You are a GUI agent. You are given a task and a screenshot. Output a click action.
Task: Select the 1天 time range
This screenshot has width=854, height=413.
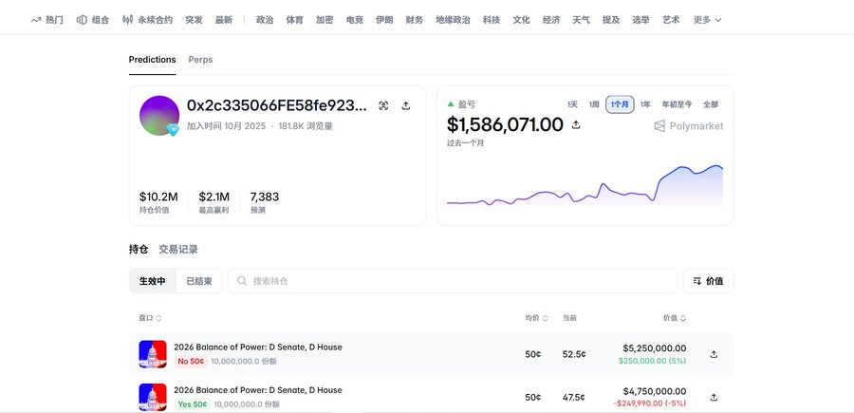click(x=572, y=104)
